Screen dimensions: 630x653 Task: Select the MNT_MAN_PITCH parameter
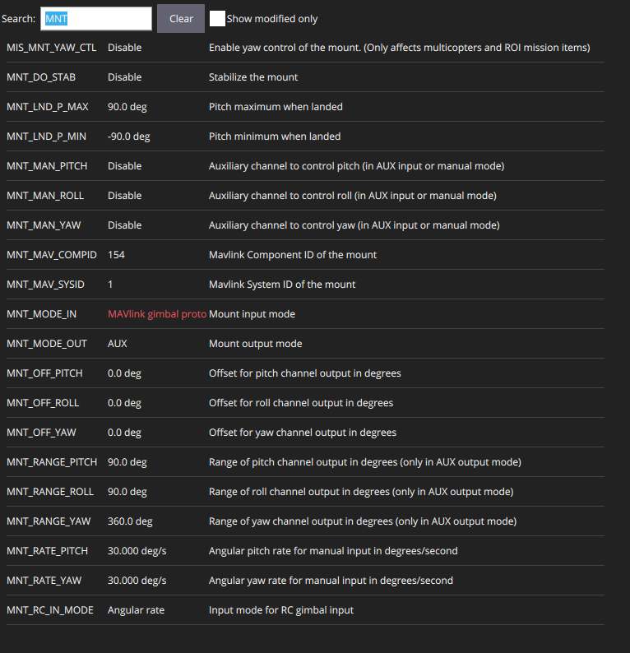[x=47, y=166]
